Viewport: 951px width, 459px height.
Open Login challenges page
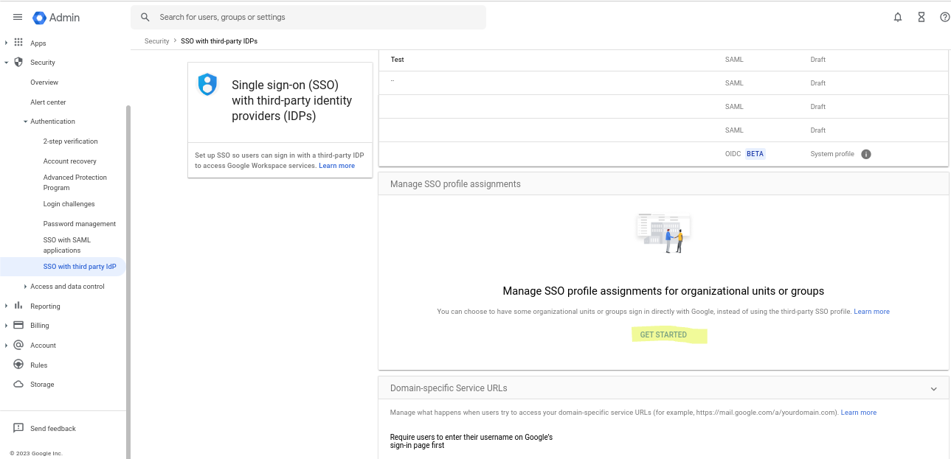tap(69, 204)
